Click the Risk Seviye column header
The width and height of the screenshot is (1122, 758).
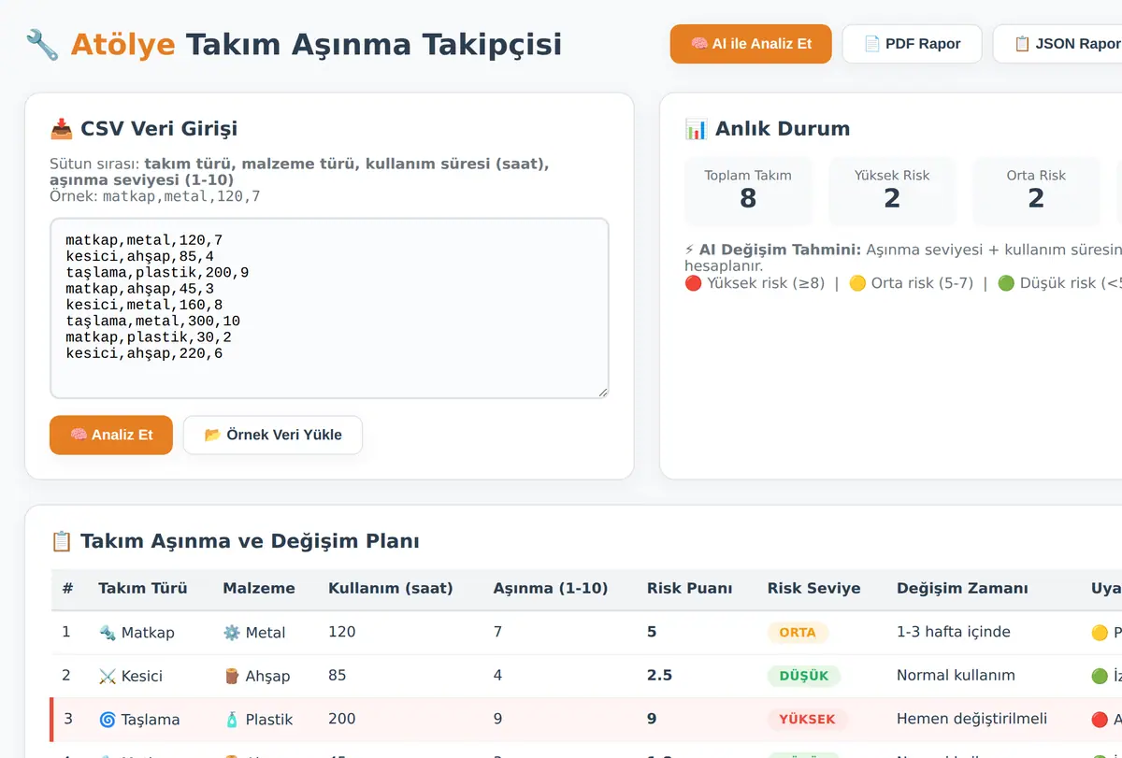coord(814,588)
